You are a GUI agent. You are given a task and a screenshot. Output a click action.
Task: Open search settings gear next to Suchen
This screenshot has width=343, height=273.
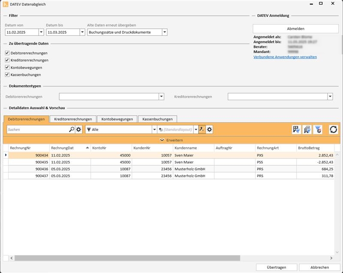pos(78,130)
